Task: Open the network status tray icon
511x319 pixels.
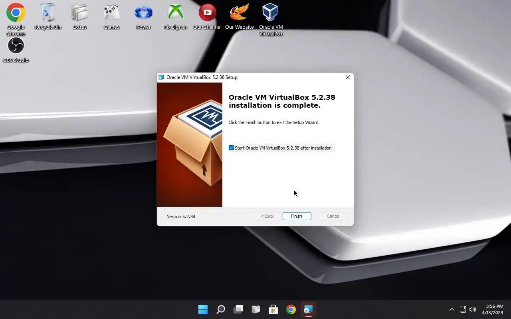Action: tap(463, 309)
